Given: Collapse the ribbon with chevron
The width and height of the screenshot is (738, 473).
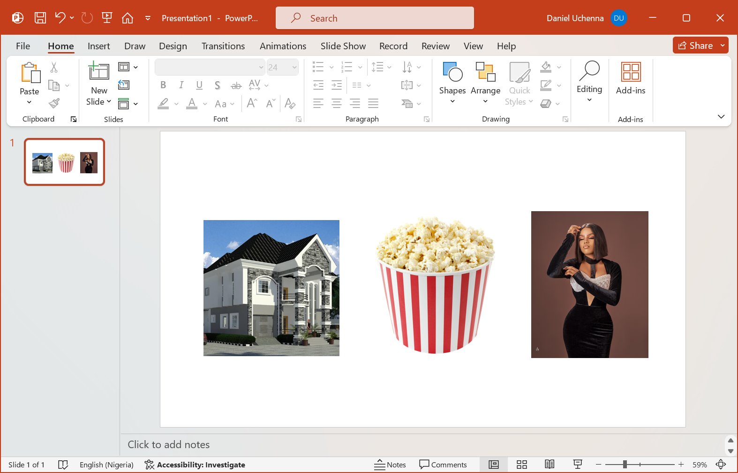Looking at the screenshot, I should [721, 116].
